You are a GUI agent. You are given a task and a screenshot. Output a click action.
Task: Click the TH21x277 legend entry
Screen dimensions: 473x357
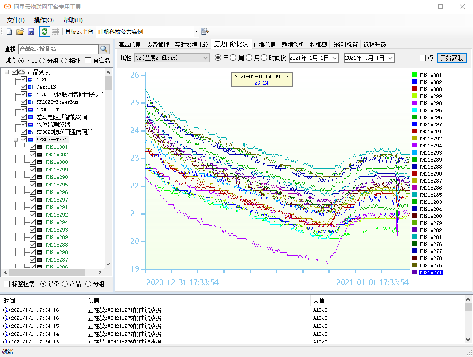click(x=430, y=251)
